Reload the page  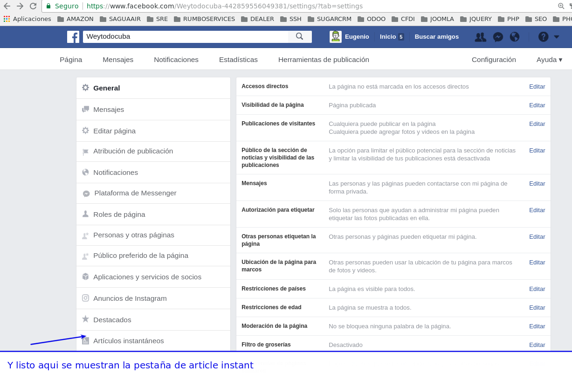[x=33, y=6]
